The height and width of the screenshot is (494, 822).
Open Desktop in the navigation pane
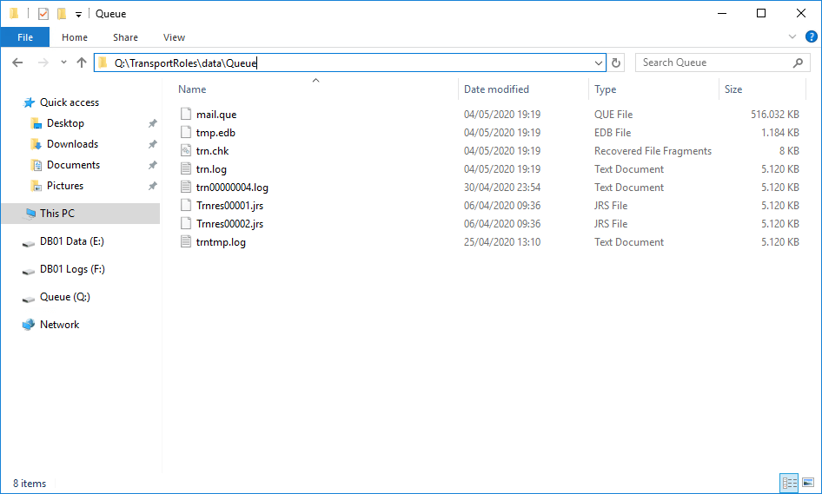tap(65, 123)
